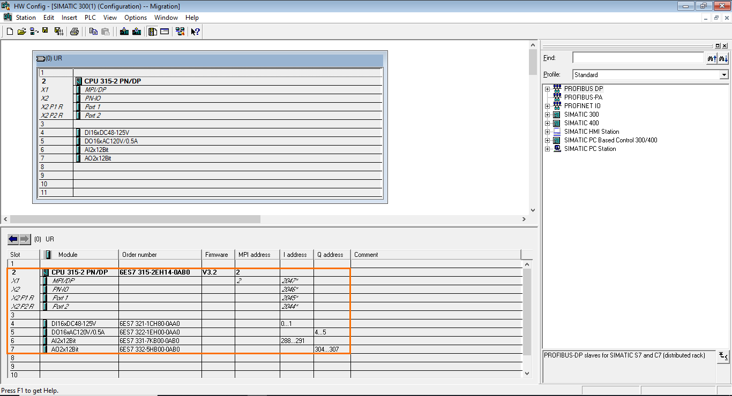732x396 pixels.
Task: Toggle the hardware Catalog icon
Action: 153,31
